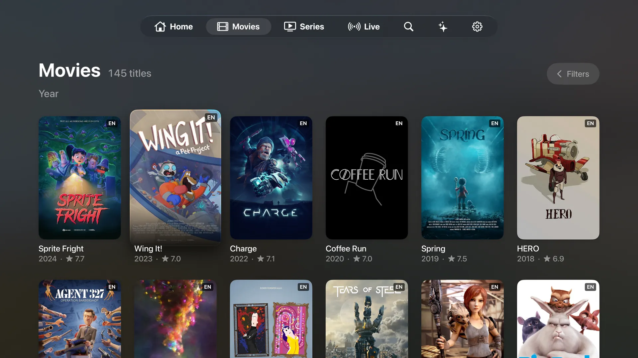
Task: Click the Wing It! title text
Action: [148, 249]
